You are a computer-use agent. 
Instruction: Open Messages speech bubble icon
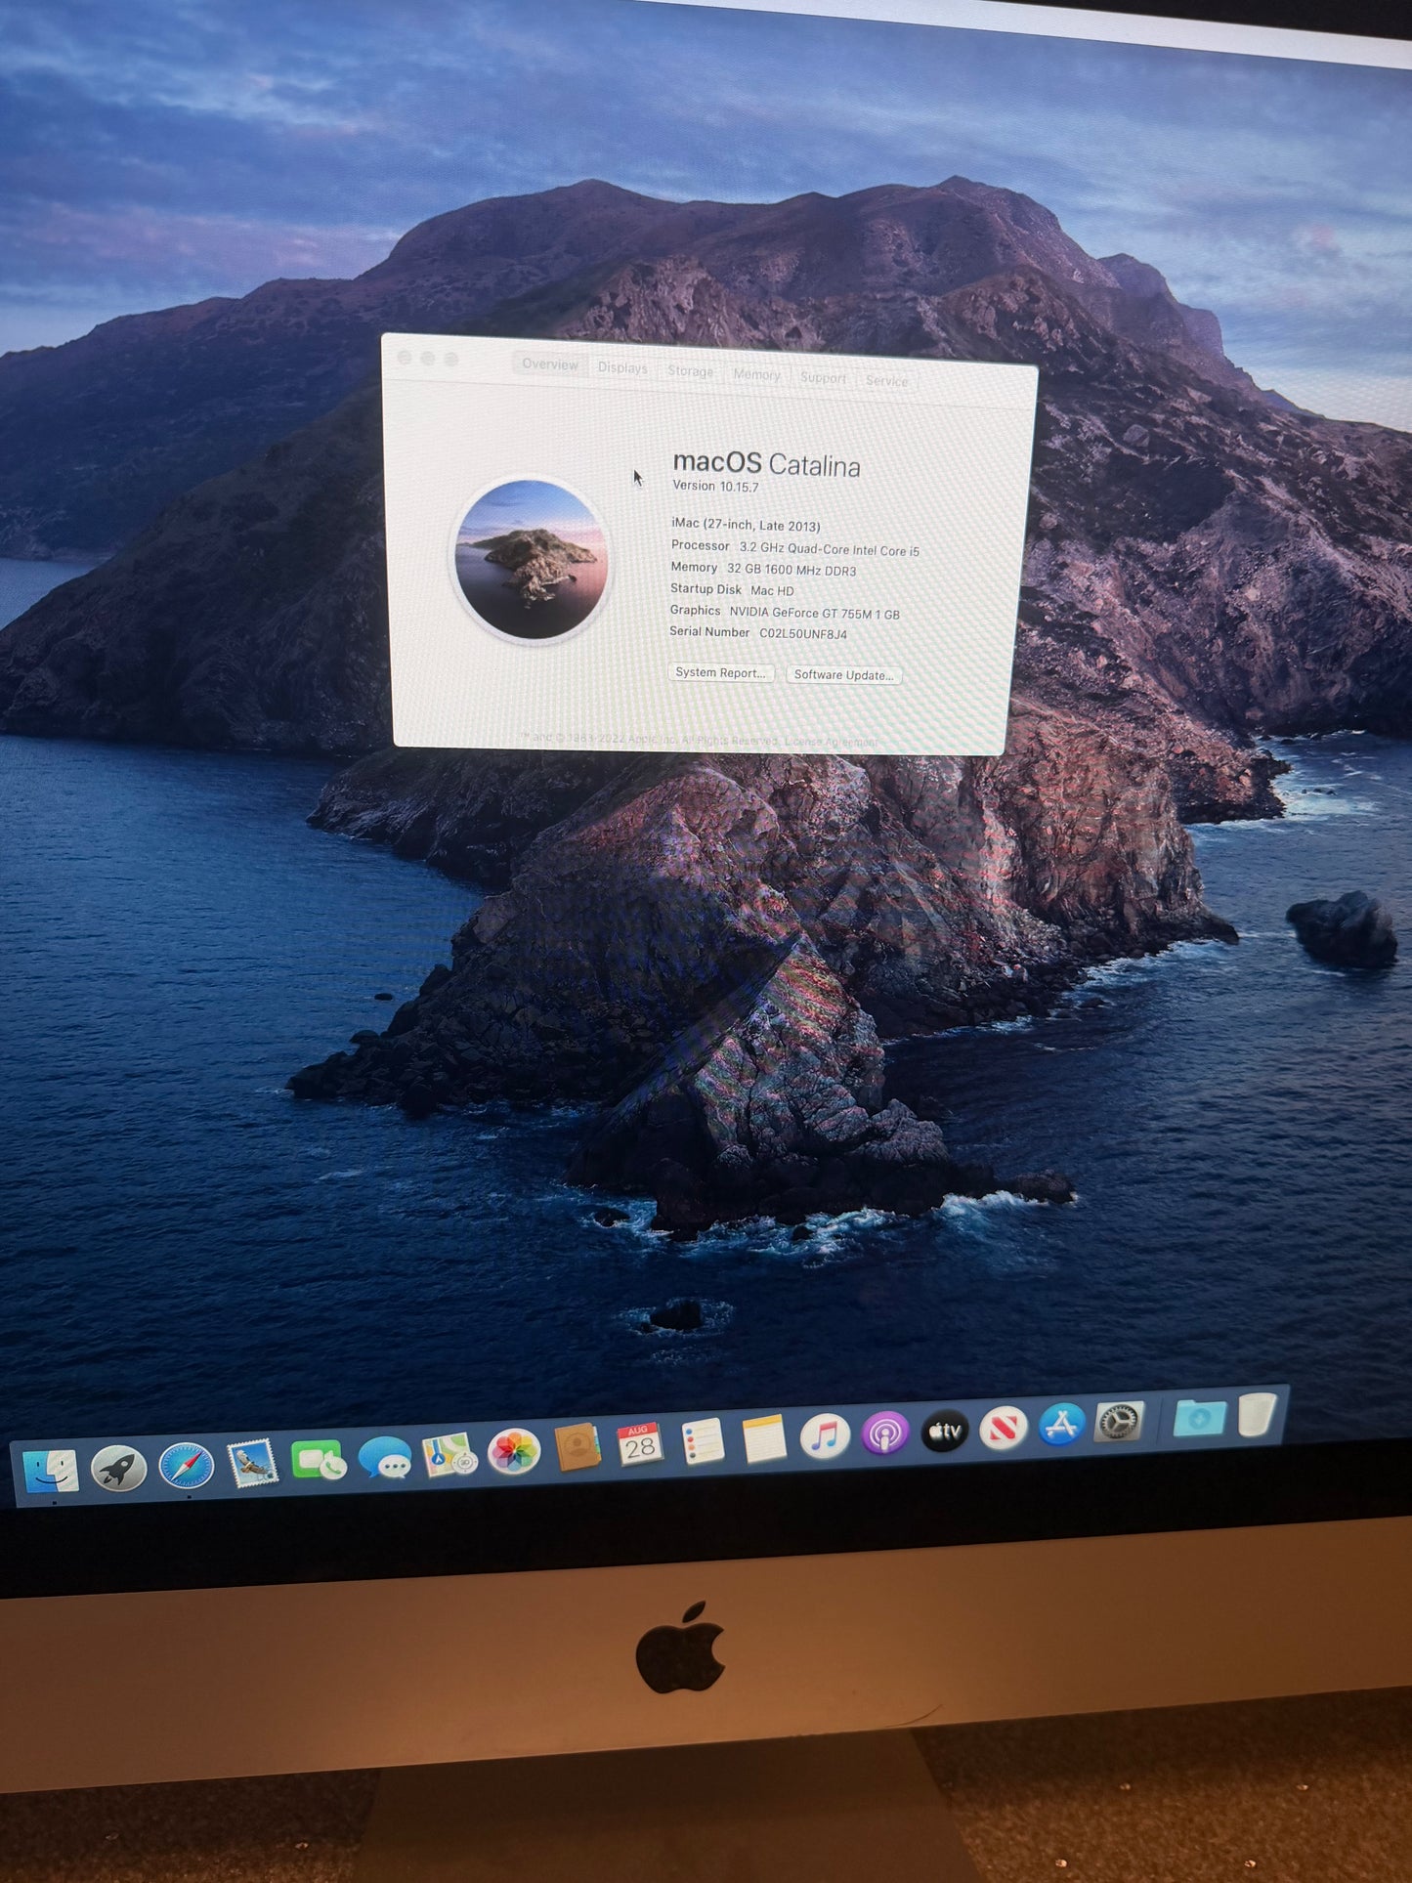(385, 1458)
